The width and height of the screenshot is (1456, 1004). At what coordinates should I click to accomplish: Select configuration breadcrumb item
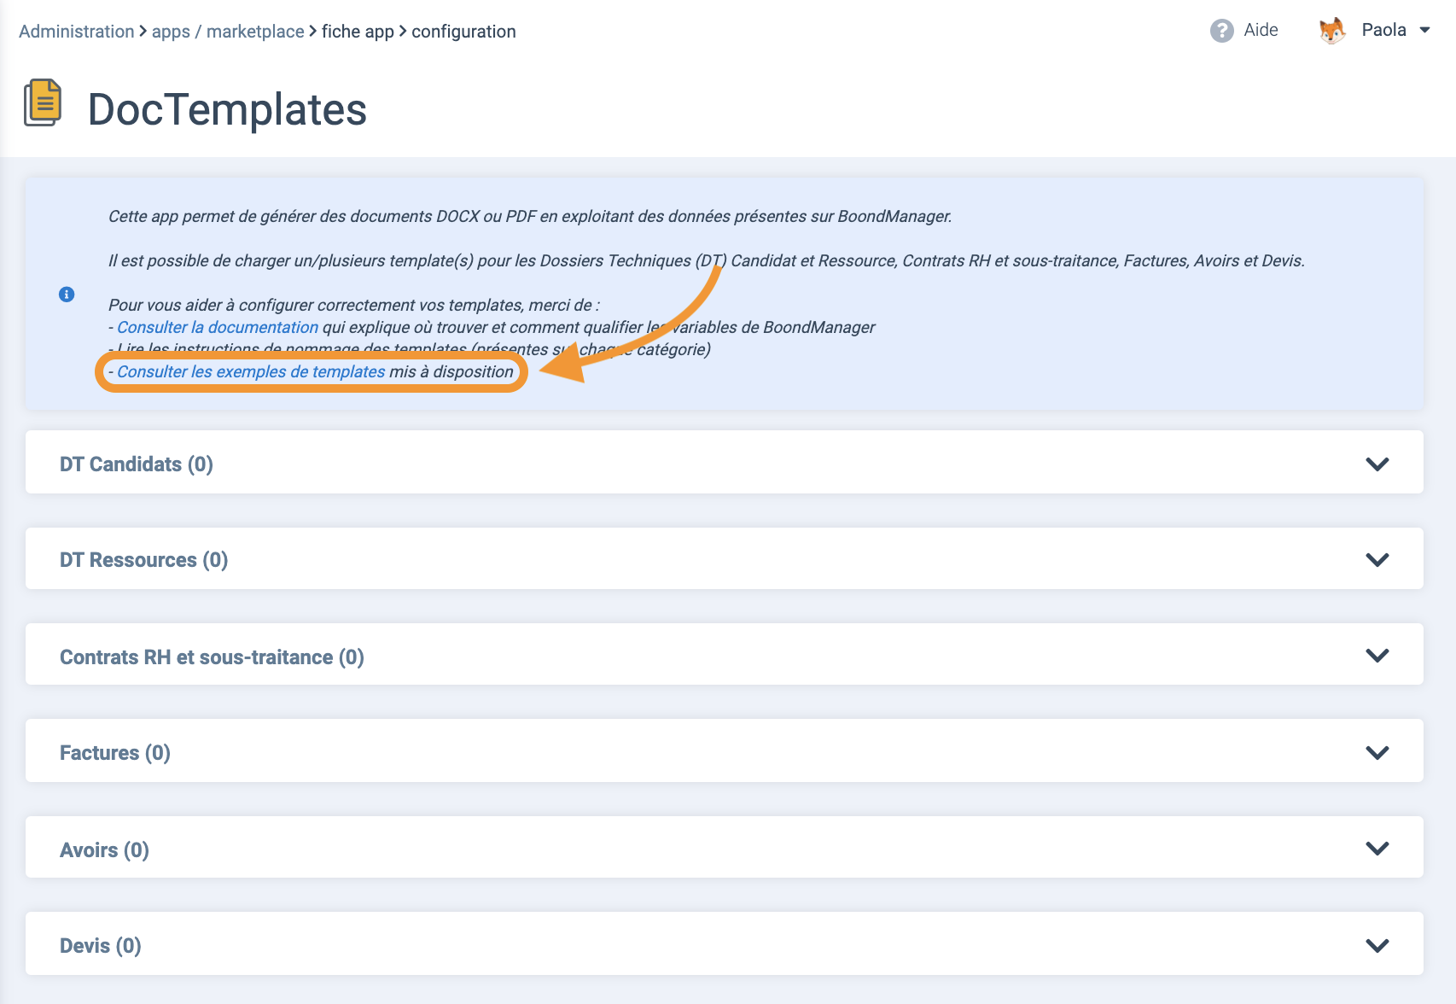tap(463, 32)
